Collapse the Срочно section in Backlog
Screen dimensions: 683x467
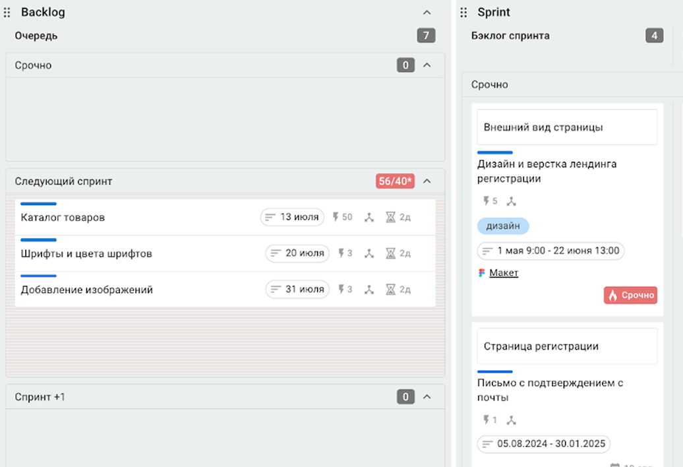427,65
